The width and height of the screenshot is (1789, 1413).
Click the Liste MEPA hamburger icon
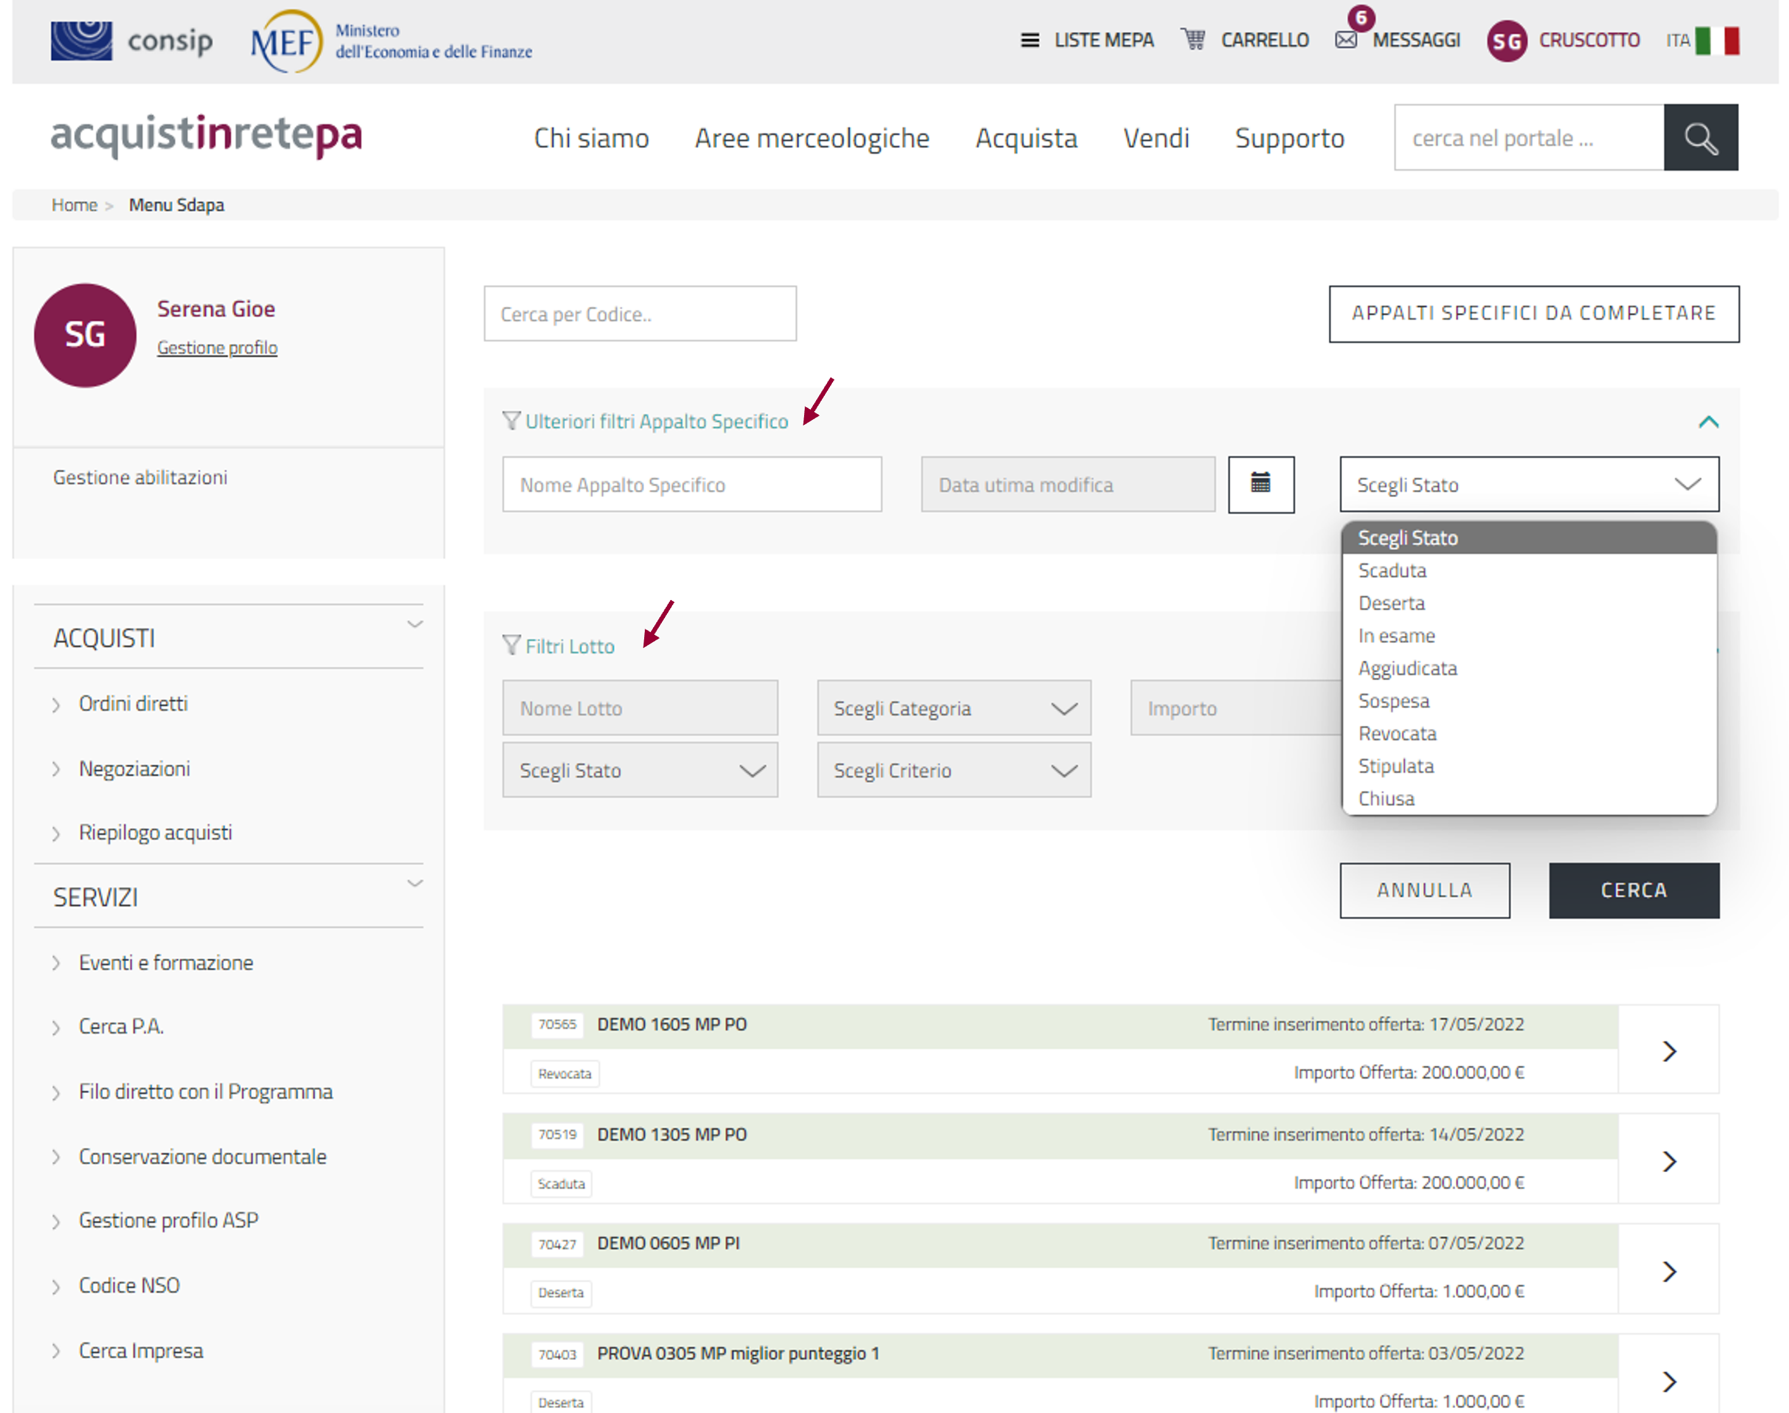pyautogui.click(x=1029, y=40)
